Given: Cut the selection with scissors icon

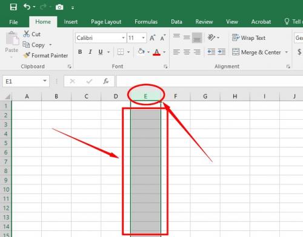Looking at the screenshot, I should pos(32,34).
